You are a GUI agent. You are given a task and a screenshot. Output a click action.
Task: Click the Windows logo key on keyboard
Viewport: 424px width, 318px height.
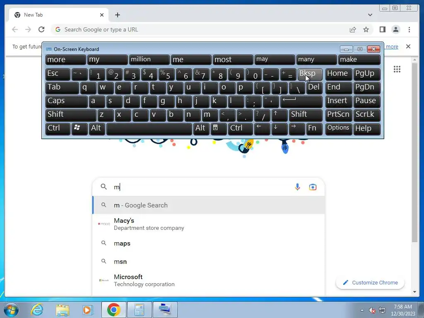(x=79, y=129)
